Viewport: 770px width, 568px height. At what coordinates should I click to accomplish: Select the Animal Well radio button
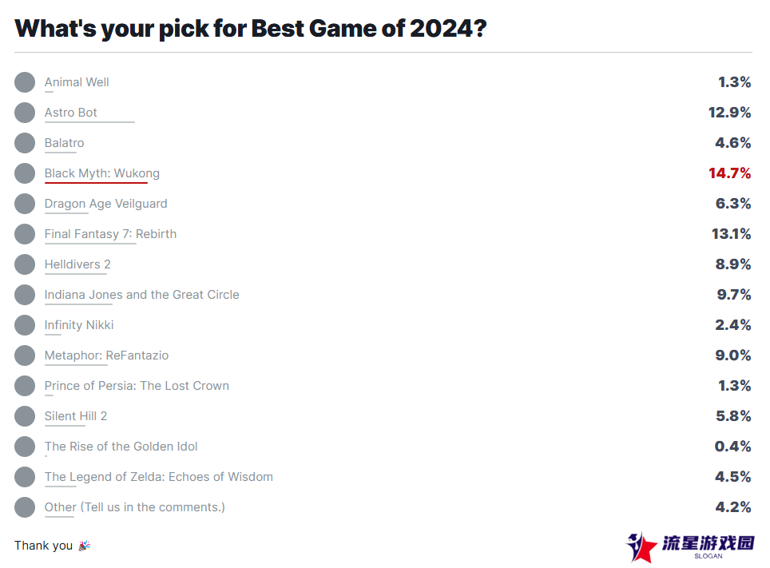coord(25,82)
